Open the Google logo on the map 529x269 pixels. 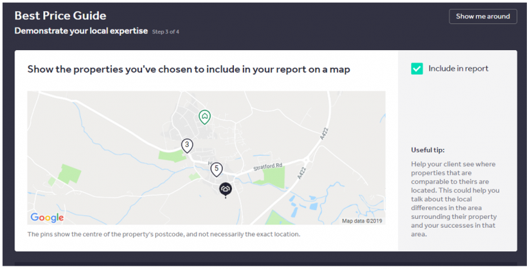tap(47, 218)
